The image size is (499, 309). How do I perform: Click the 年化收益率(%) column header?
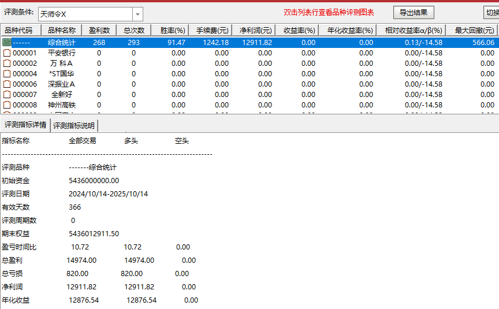[350, 30]
